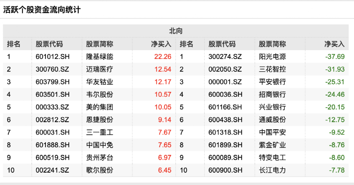Image resolution: width=354 pixels, height=185 pixels.
Task: Select net sell value -9.52
Action: pos(337,132)
